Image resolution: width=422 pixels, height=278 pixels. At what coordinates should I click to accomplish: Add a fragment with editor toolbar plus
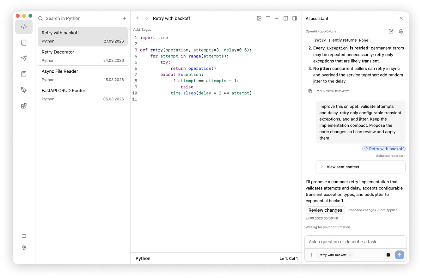pyautogui.click(x=277, y=18)
